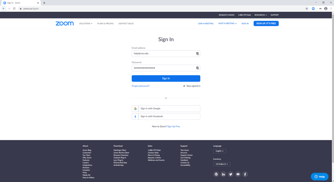Open Careers footer link

point(86,163)
